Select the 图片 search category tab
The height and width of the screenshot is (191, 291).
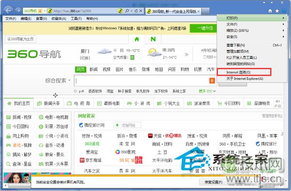tap(119, 69)
